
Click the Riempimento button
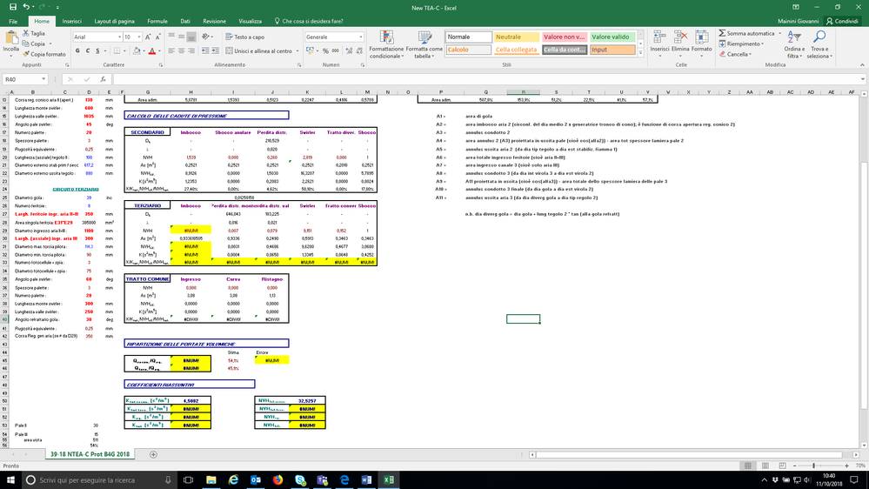(x=741, y=44)
